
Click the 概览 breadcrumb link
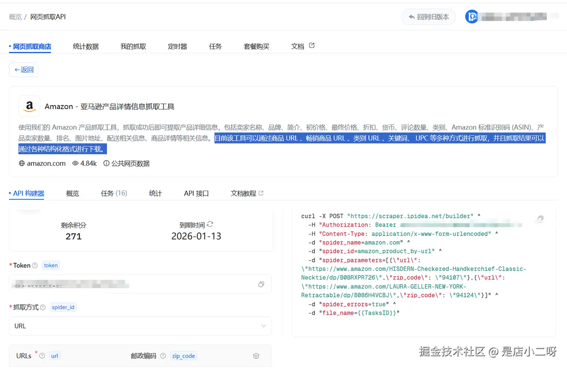point(15,17)
